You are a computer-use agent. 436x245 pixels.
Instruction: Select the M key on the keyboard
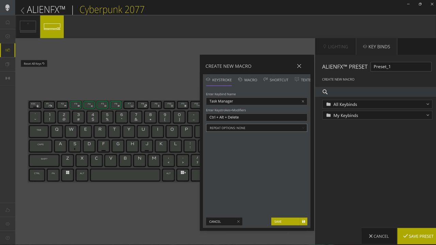pos(154,160)
